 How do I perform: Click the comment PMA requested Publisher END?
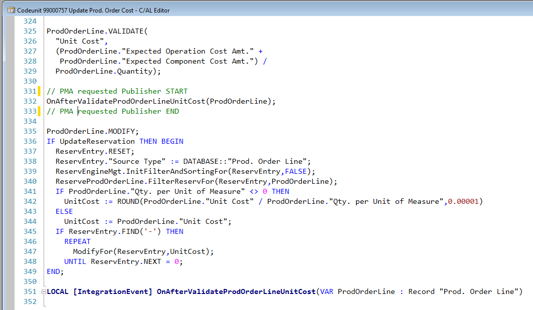click(113, 111)
